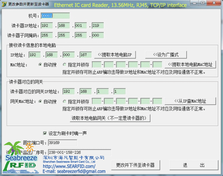Select auto-search radio for gateway MAC address
Viewport: 223px width, 176px height.
40,101
